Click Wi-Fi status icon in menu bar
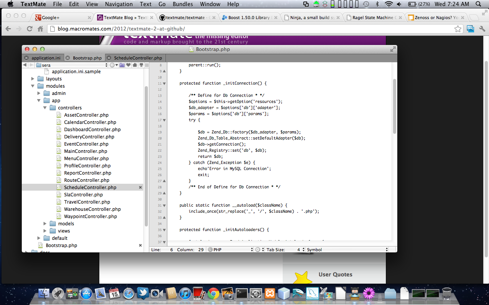 tap(389, 4)
